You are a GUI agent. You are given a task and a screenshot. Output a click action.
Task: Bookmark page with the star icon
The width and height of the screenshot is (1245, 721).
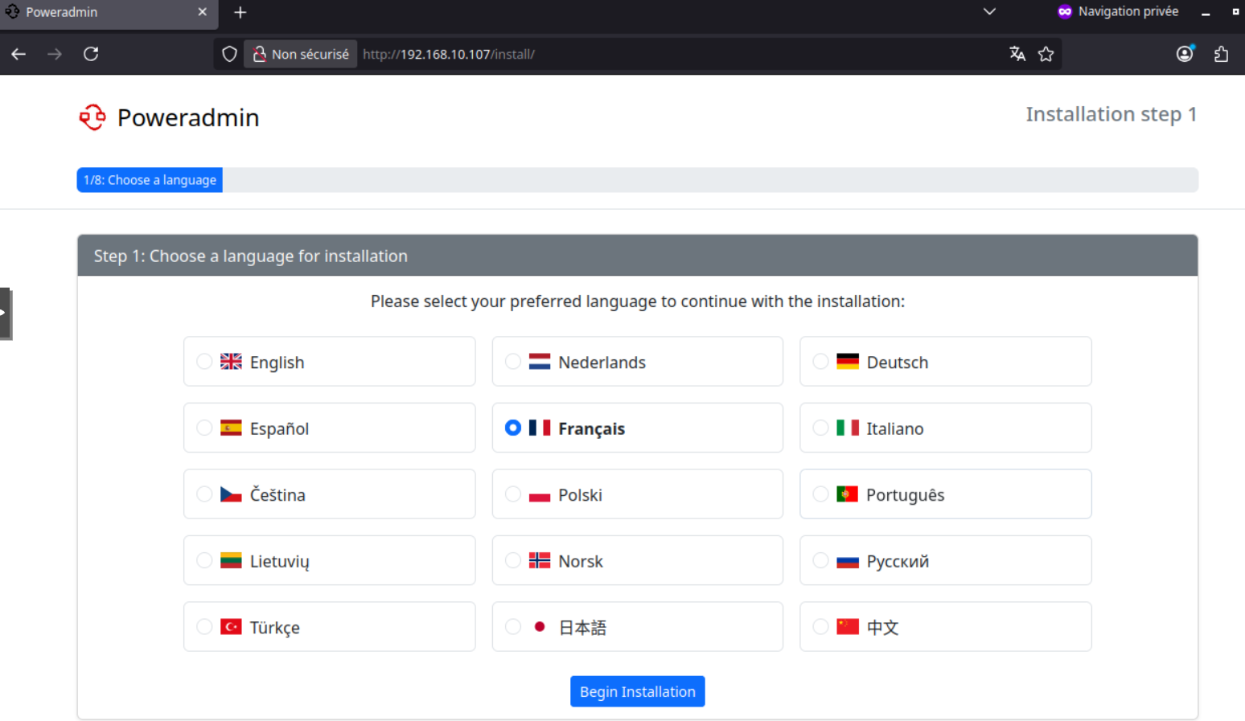[x=1046, y=54]
